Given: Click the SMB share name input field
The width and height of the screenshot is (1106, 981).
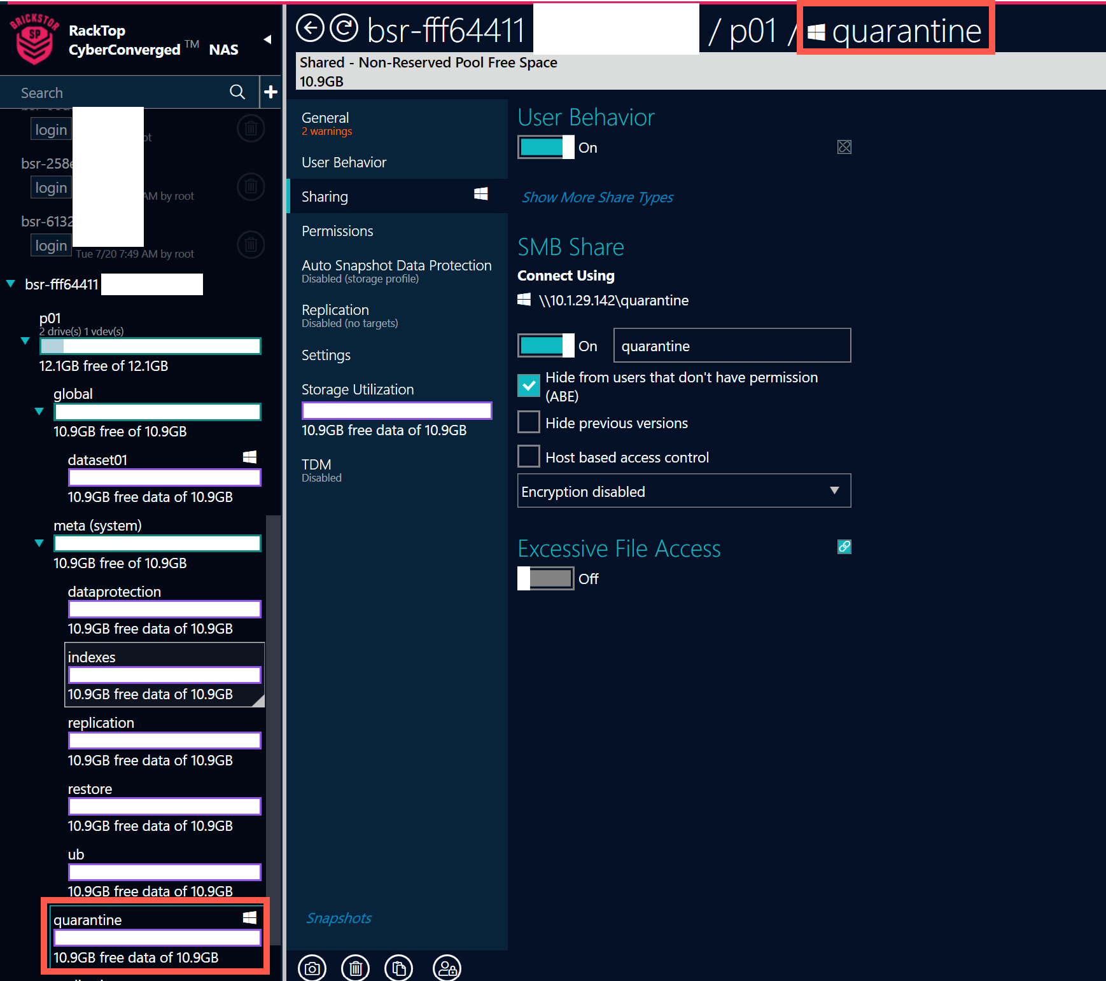Looking at the screenshot, I should coord(731,346).
